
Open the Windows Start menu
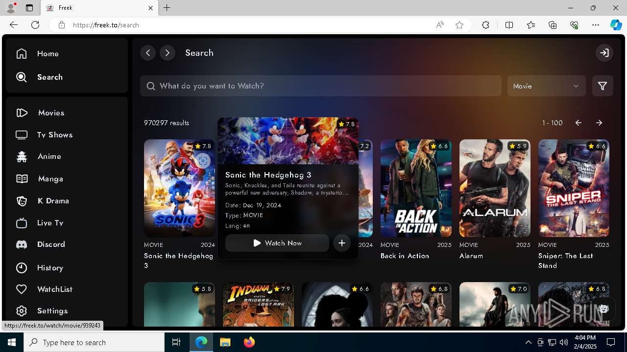pyautogui.click(x=12, y=342)
